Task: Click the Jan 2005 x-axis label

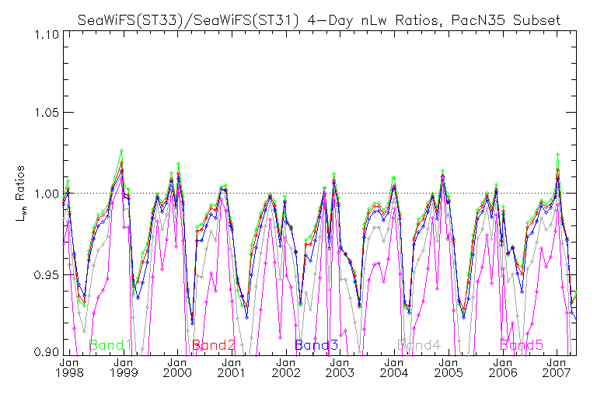Action: tap(449, 368)
